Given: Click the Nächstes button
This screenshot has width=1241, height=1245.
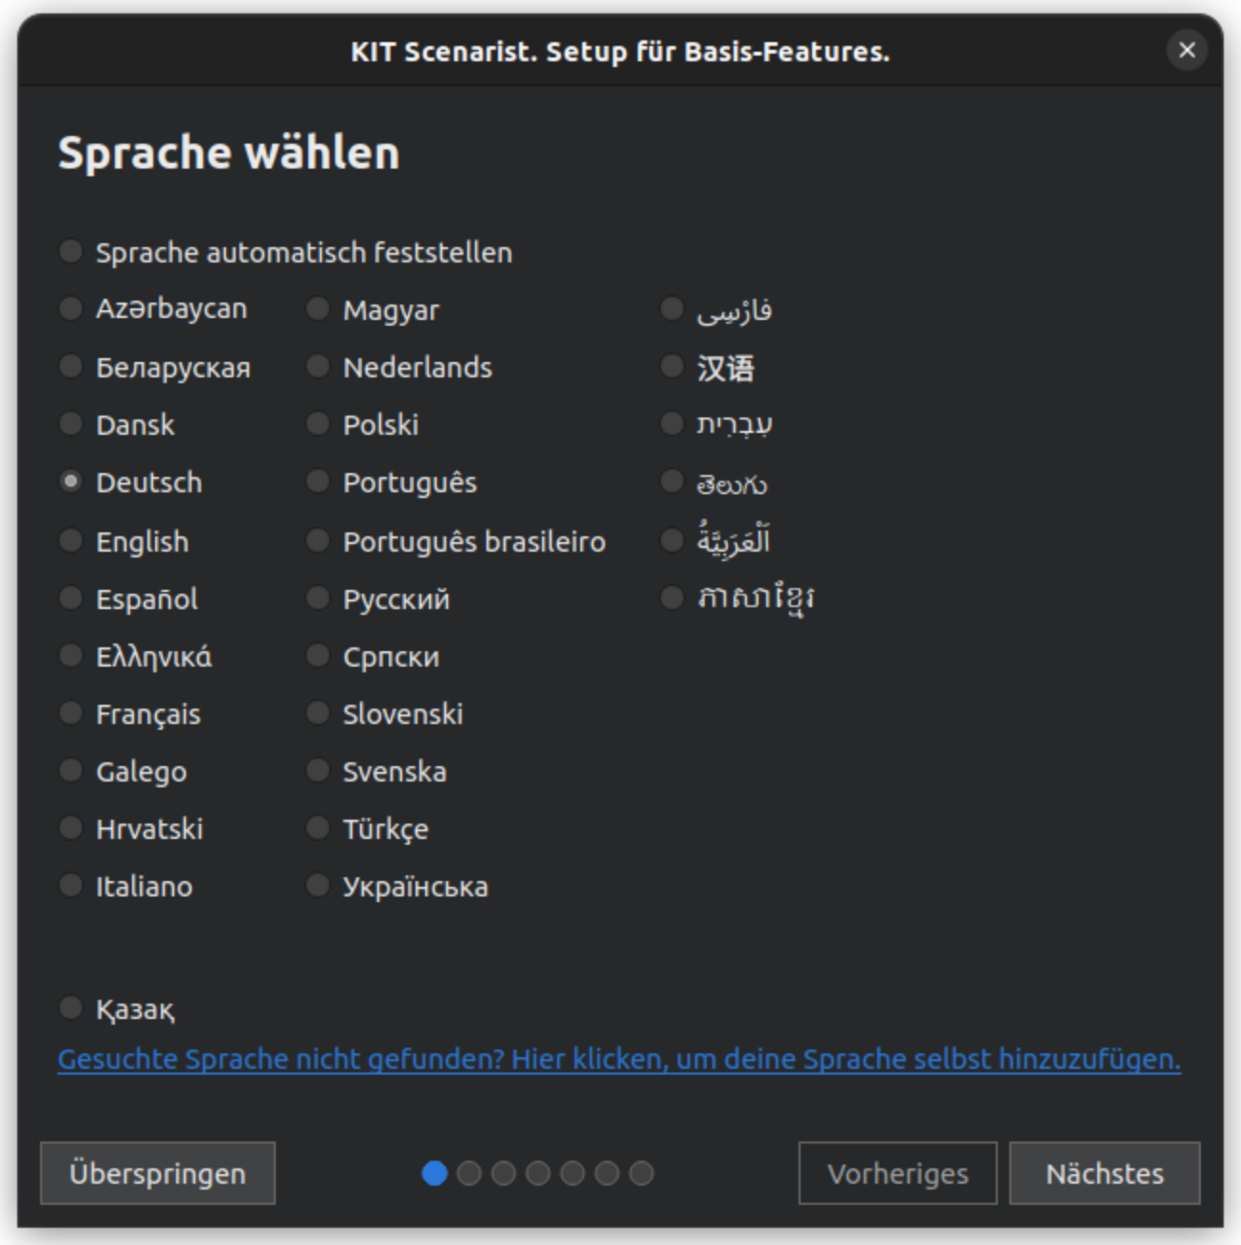Looking at the screenshot, I should (x=1104, y=1173).
